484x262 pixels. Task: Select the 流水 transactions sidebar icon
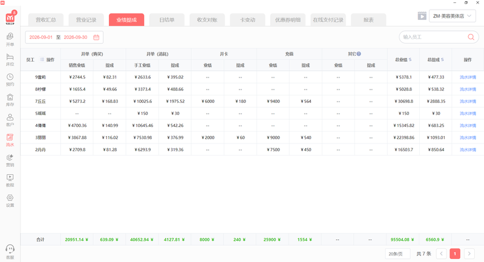pyautogui.click(x=10, y=140)
